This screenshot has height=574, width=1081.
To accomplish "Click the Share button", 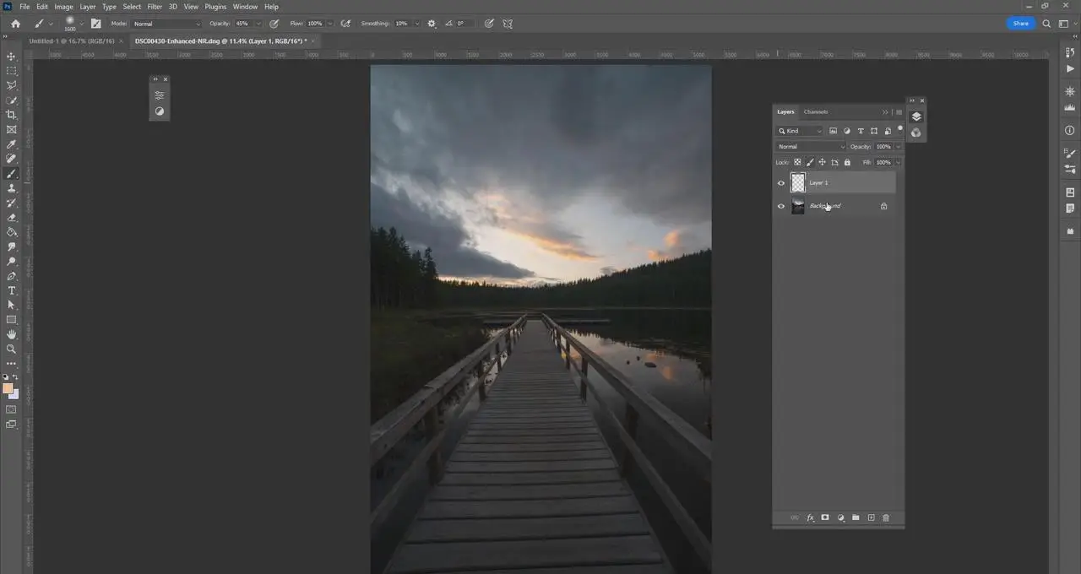I will pos(1021,24).
